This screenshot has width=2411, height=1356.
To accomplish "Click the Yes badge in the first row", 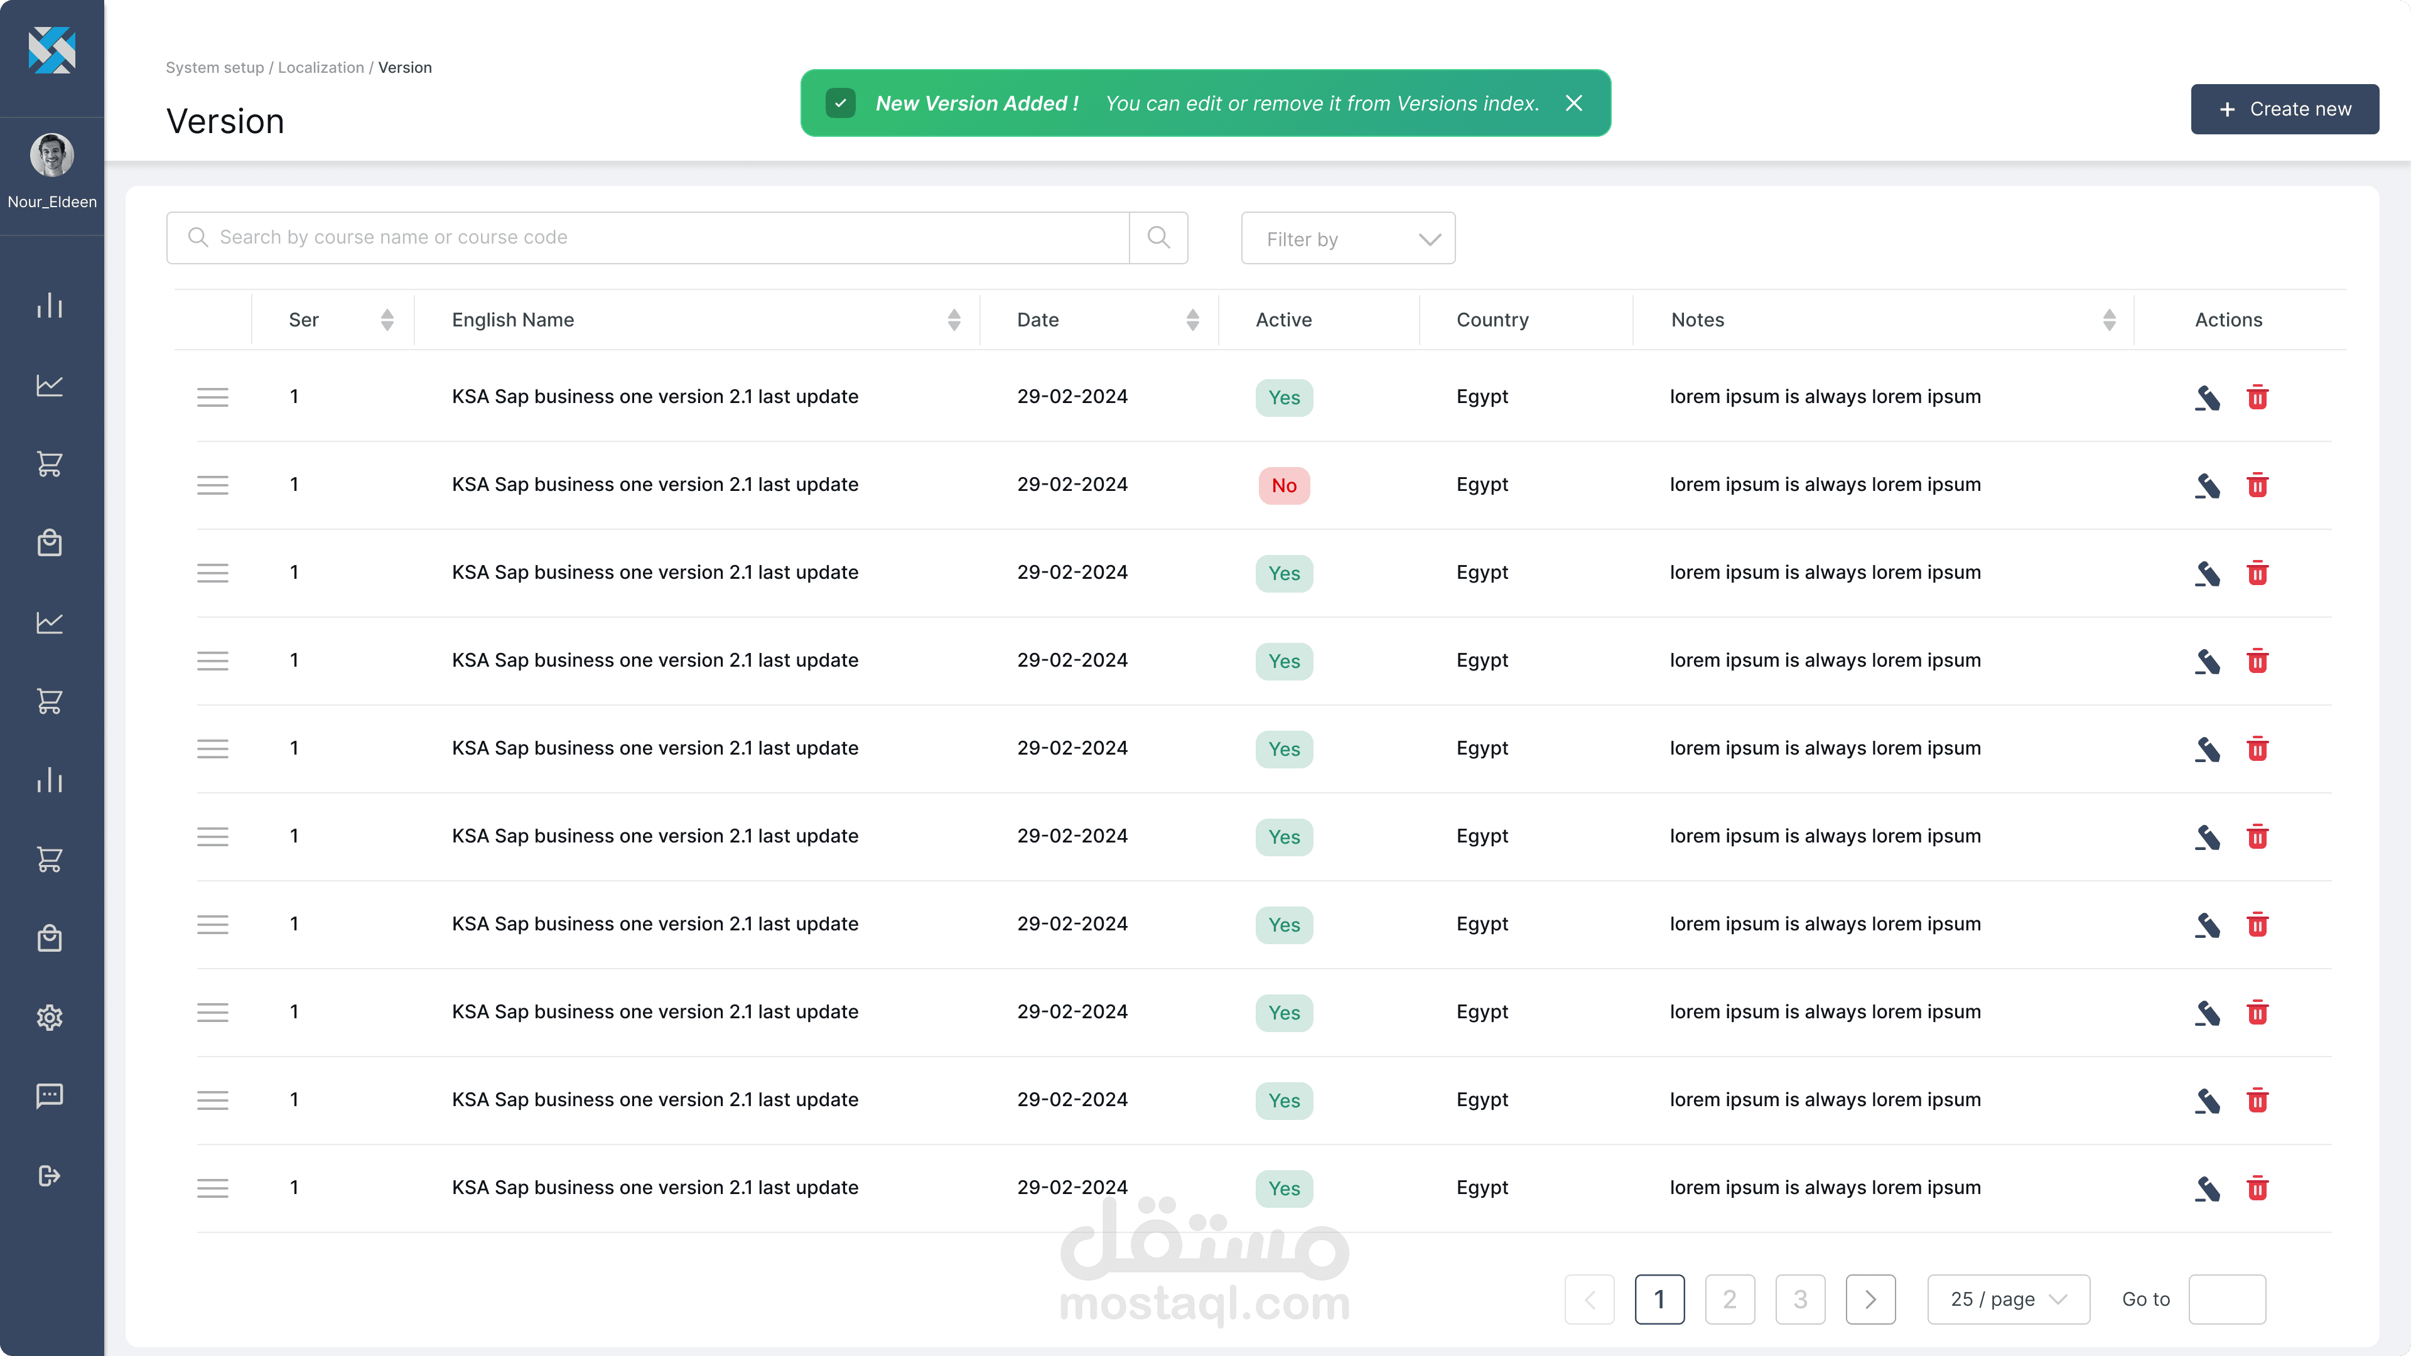I will click(x=1283, y=398).
